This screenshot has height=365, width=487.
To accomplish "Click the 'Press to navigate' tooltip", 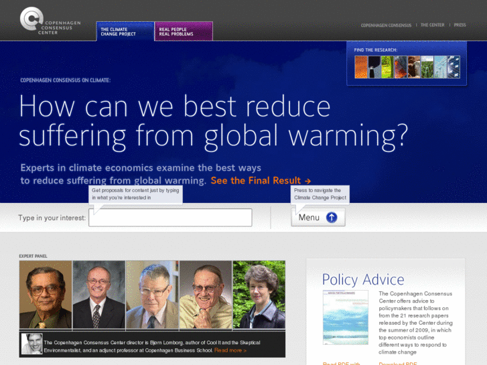I will coord(320,194).
